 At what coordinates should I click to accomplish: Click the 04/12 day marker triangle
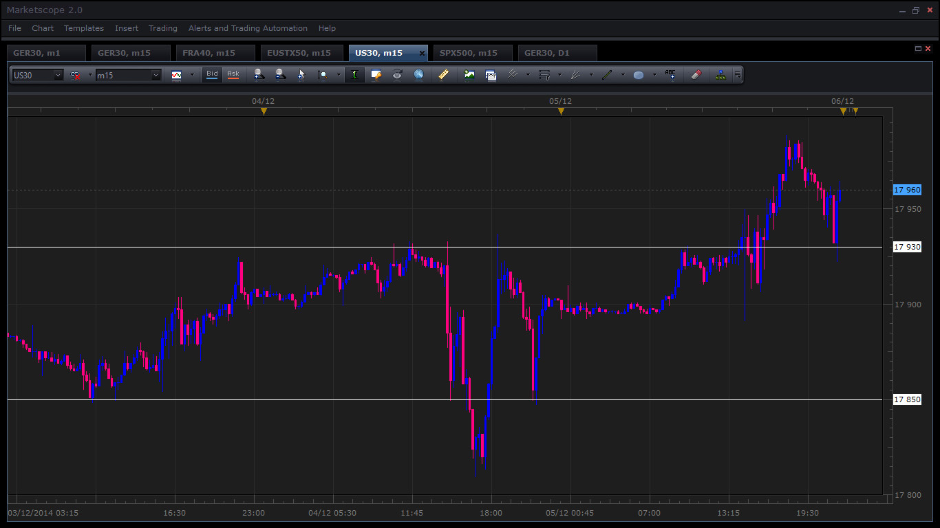(x=264, y=111)
